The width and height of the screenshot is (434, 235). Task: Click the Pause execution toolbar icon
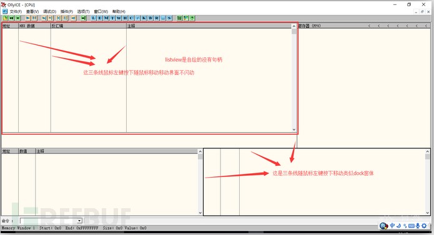pyautogui.click(x=34, y=18)
